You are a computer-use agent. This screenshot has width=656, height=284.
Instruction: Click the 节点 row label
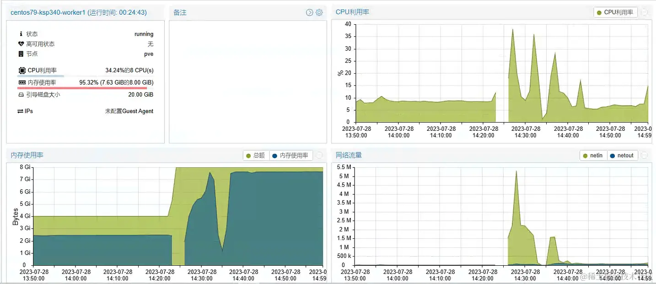pos(32,54)
